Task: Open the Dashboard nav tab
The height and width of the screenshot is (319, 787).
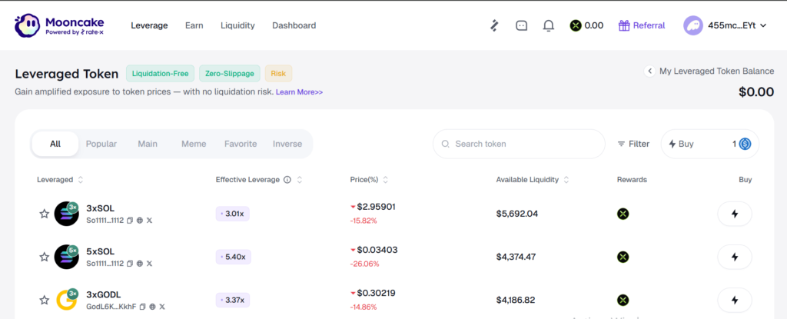Action: (x=294, y=25)
